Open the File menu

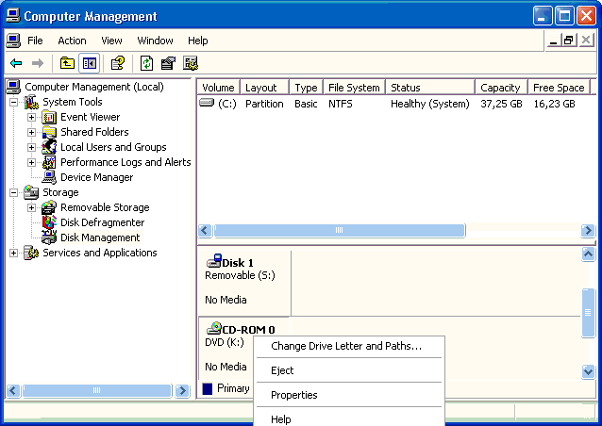[x=35, y=41]
